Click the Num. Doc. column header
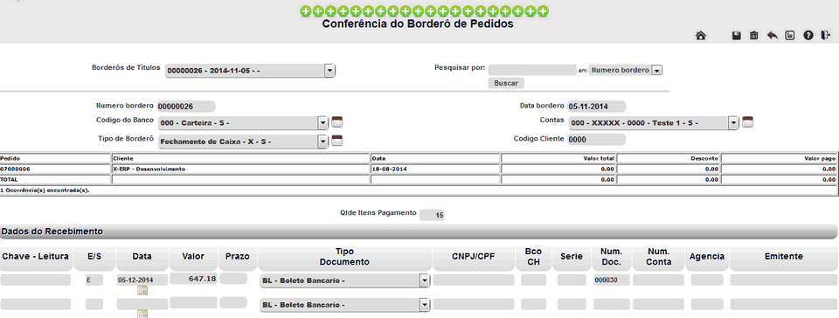 pos(612,257)
